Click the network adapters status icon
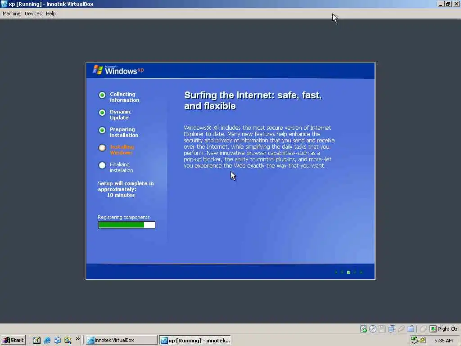Screen dimensions: 461x346 coord(392,328)
